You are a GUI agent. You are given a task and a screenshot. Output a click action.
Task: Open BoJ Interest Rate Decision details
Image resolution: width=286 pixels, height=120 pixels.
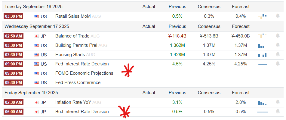82,112
